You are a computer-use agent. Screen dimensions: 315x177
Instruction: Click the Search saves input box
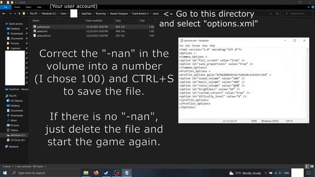298,14
